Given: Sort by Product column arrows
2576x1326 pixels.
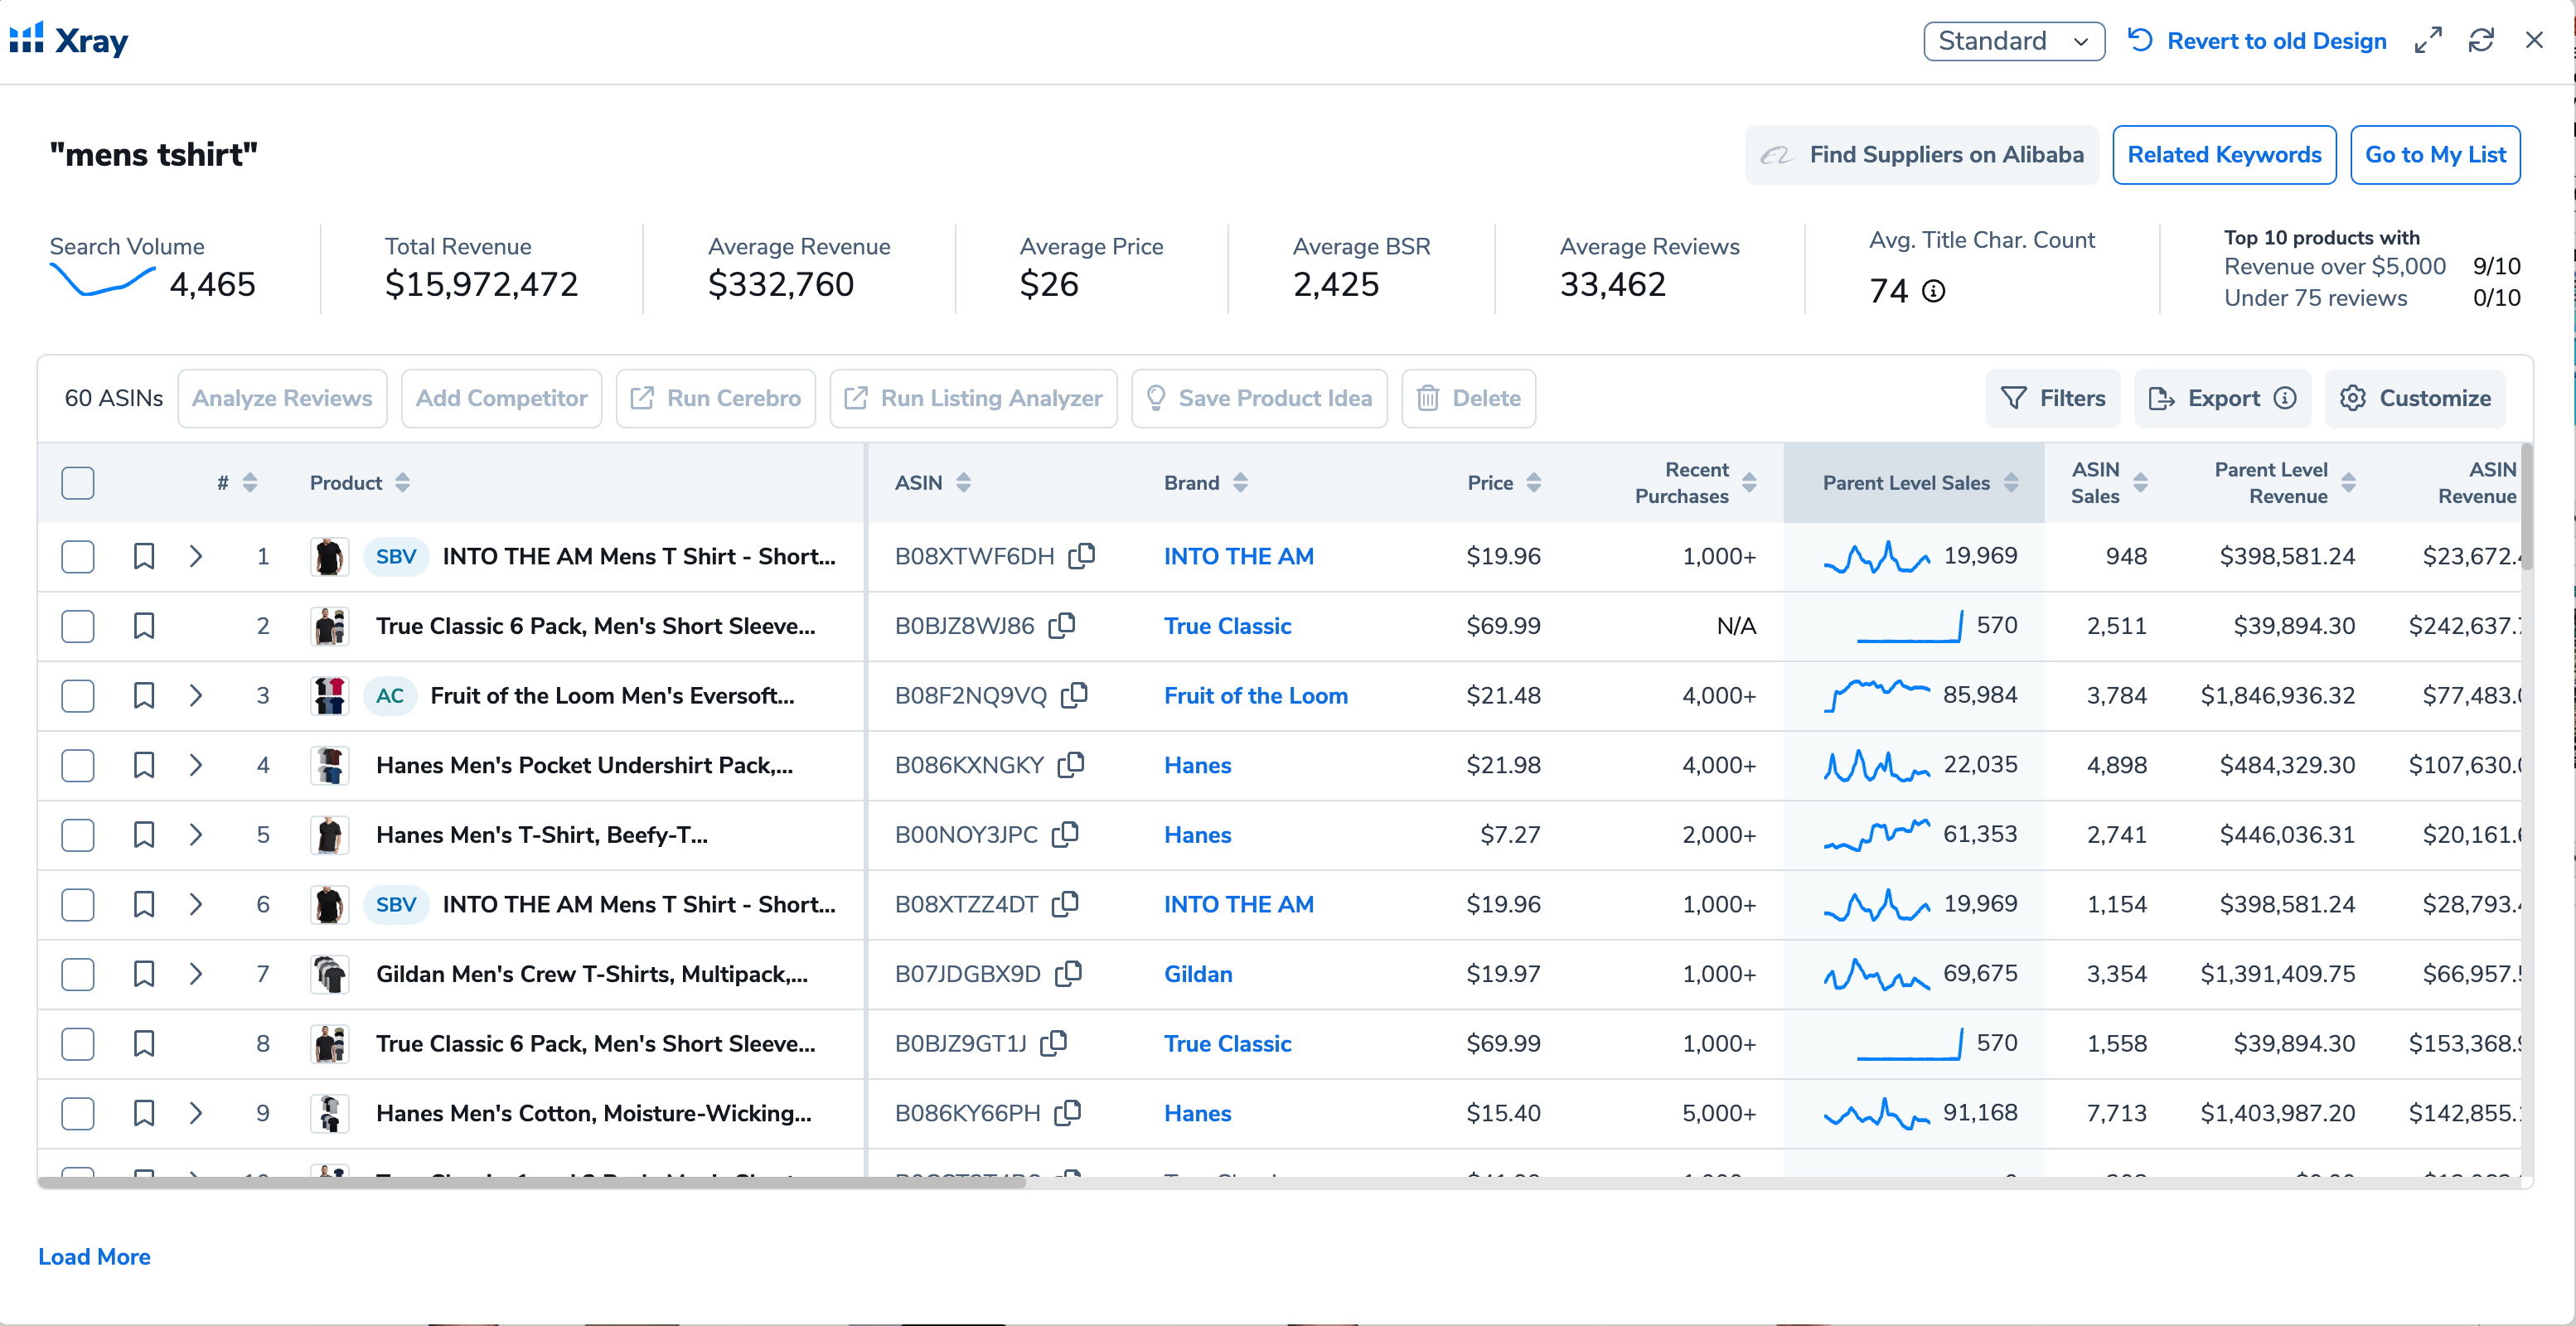Looking at the screenshot, I should click(x=402, y=483).
